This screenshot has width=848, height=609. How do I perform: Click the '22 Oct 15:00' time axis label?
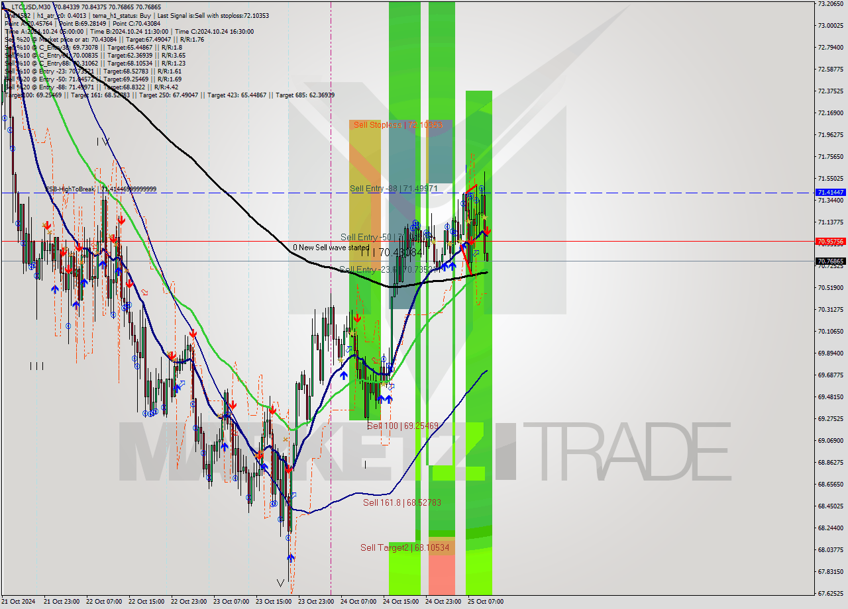(145, 602)
